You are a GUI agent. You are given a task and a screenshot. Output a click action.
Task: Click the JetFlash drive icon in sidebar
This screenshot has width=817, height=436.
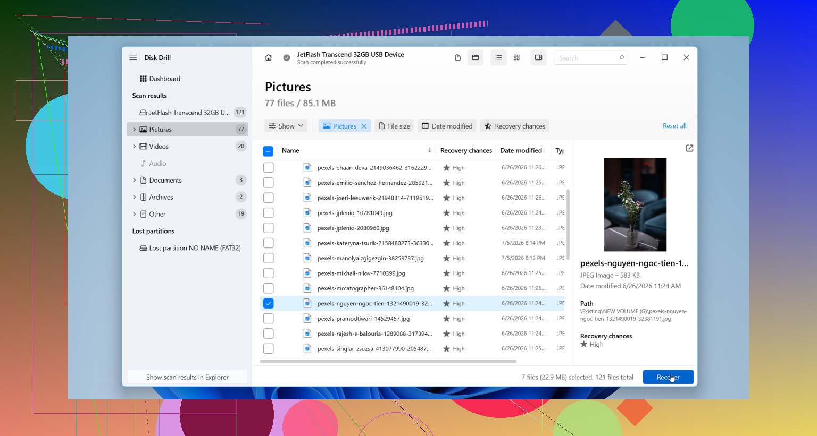point(143,113)
